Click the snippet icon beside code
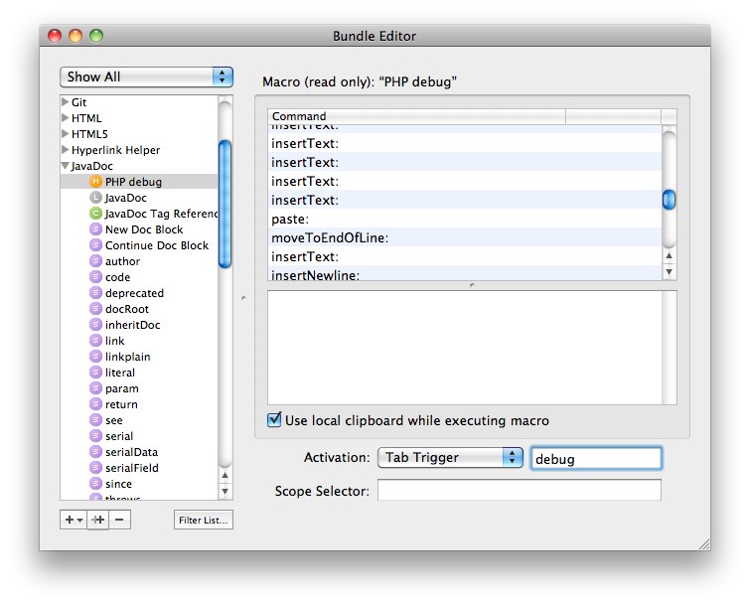Image resolution: width=750 pixels, height=605 pixels. coord(96,277)
